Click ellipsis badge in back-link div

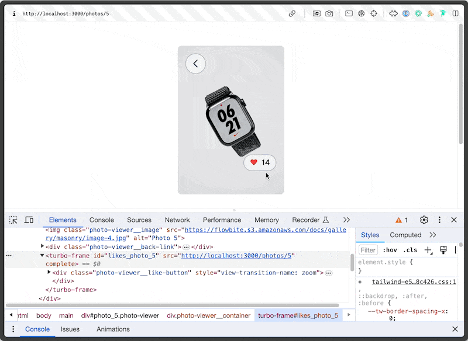pyautogui.click(x=186, y=247)
